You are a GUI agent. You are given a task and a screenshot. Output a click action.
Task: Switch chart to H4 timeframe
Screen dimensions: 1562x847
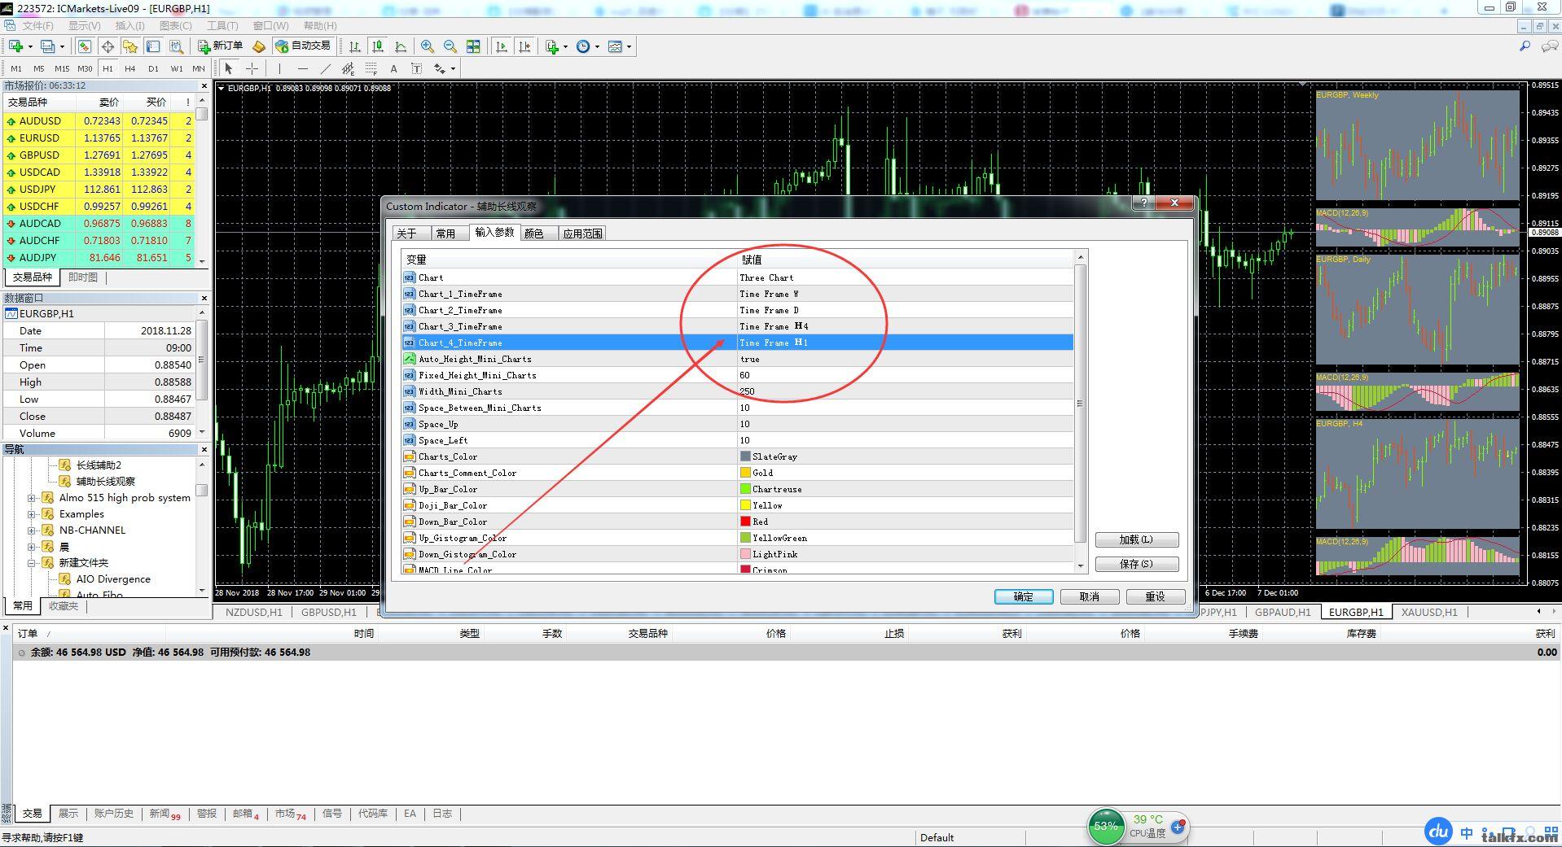click(x=130, y=69)
